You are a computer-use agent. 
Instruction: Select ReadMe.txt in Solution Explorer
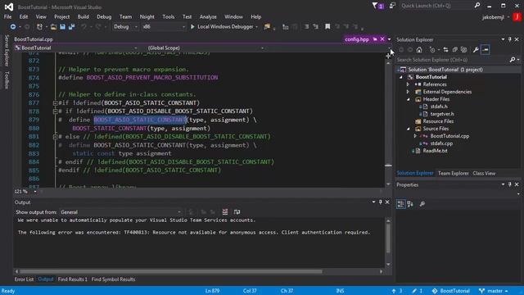(x=435, y=151)
